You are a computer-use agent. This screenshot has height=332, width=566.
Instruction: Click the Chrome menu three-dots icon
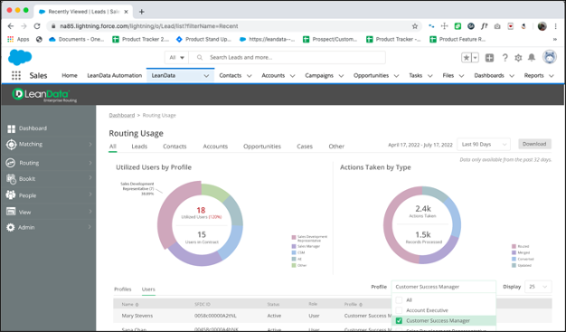556,26
